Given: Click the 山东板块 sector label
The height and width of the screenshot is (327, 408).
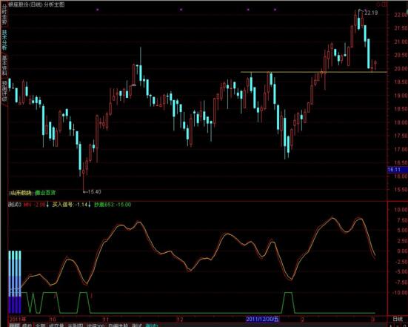Looking at the screenshot, I should point(21,193).
